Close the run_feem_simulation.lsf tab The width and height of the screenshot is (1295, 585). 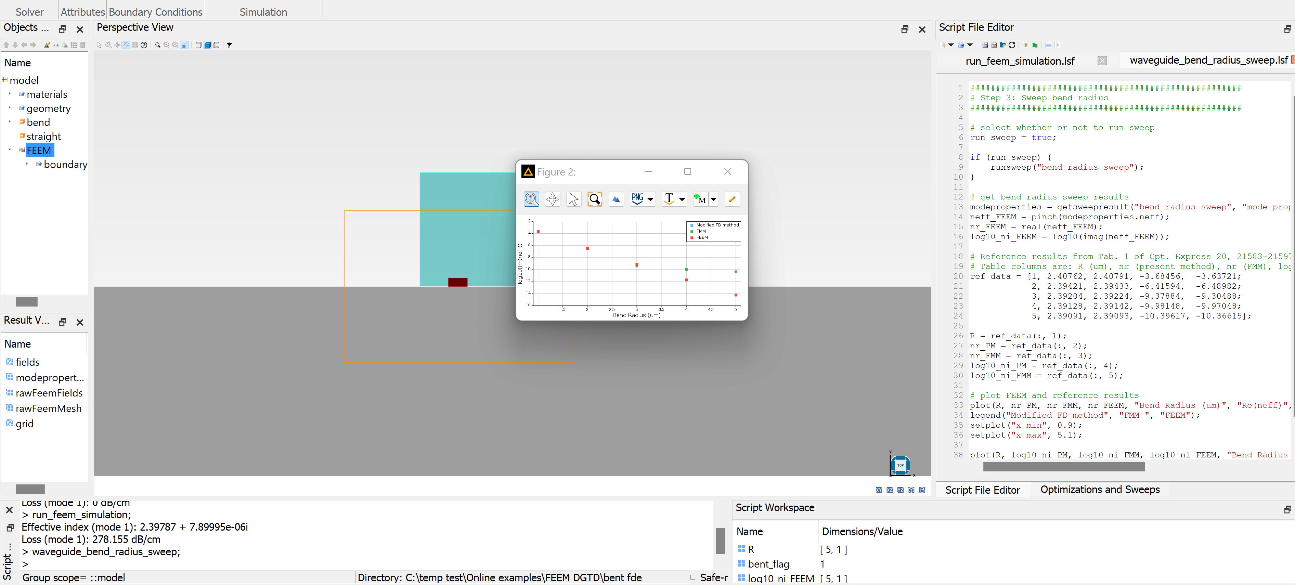pos(1102,61)
